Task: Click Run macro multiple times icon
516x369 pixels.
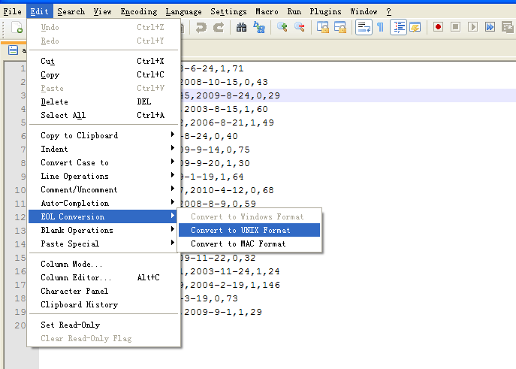Action: (x=490, y=28)
